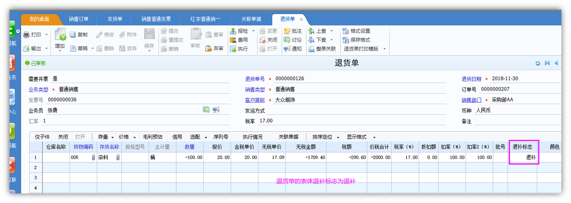Image resolution: width=571 pixels, height=203 pixels.
Task: Click the 费用 expense icon
Action: pos(233,40)
